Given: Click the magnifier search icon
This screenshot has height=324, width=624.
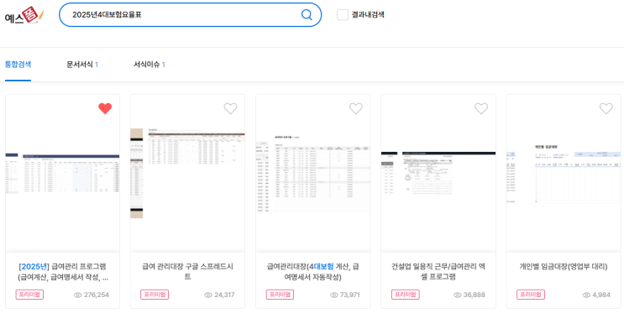Looking at the screenshot, I should tap(307, 15).
